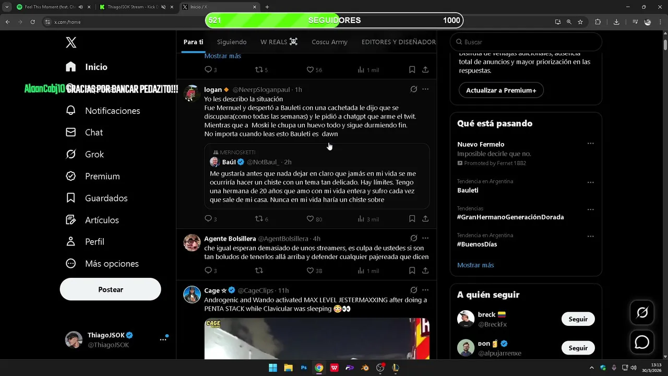This screenshot has height=376, width=668.
Task: Click logan's profile avatar
Action: (x=192, y=93)
